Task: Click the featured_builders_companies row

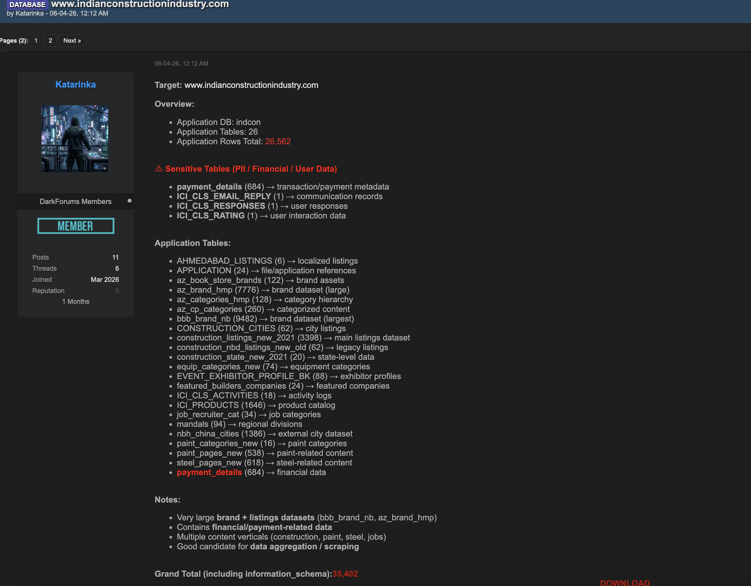Action: (283, 386)
